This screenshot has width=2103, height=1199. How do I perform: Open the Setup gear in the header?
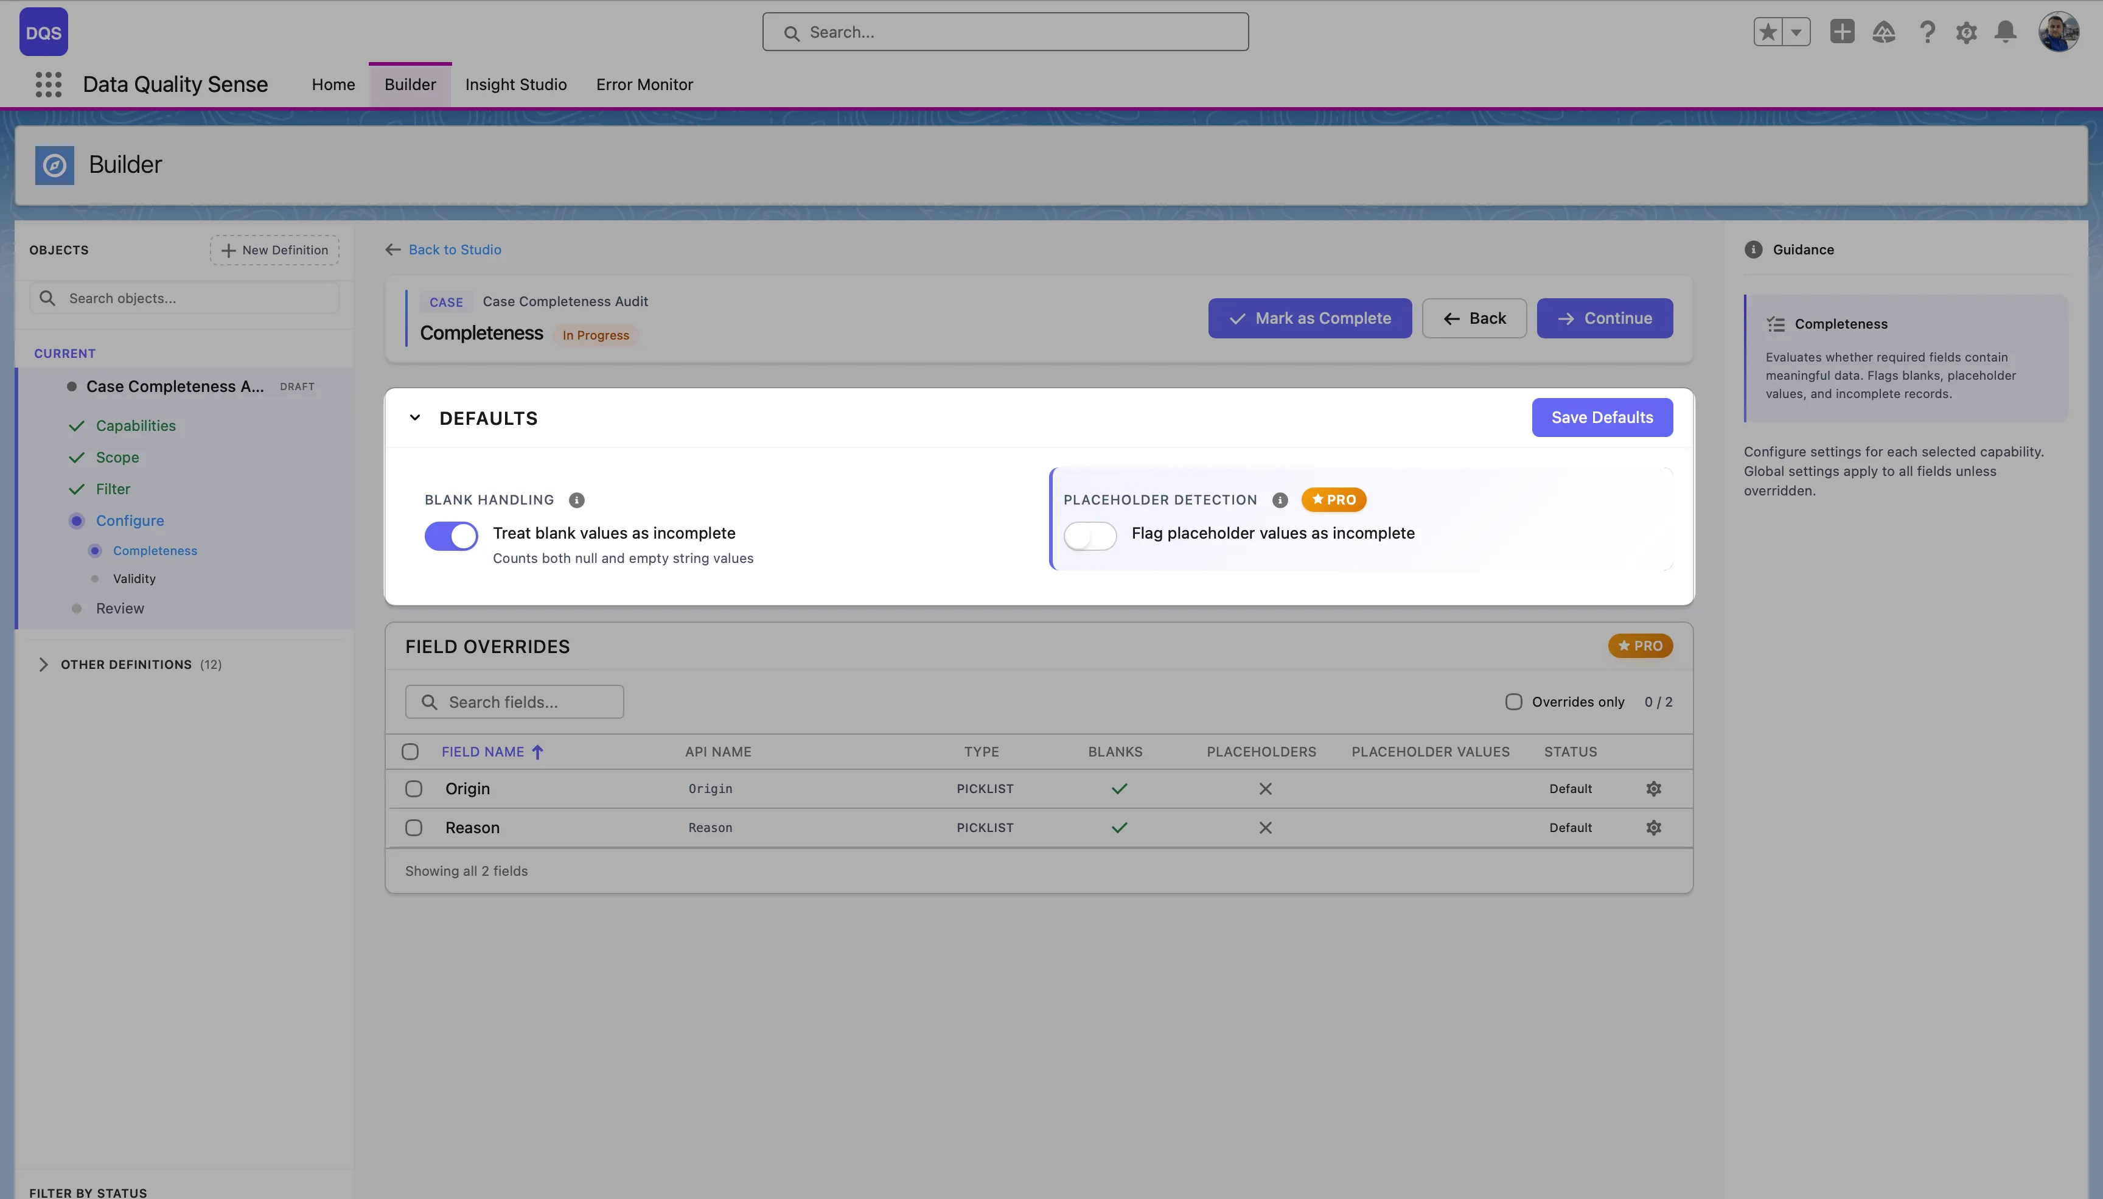point(1966,31)
